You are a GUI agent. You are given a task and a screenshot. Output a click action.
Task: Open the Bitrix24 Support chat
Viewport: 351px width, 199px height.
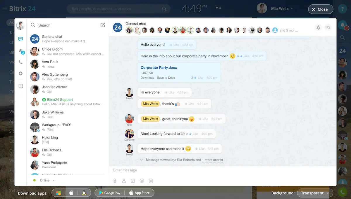point(67,102)
